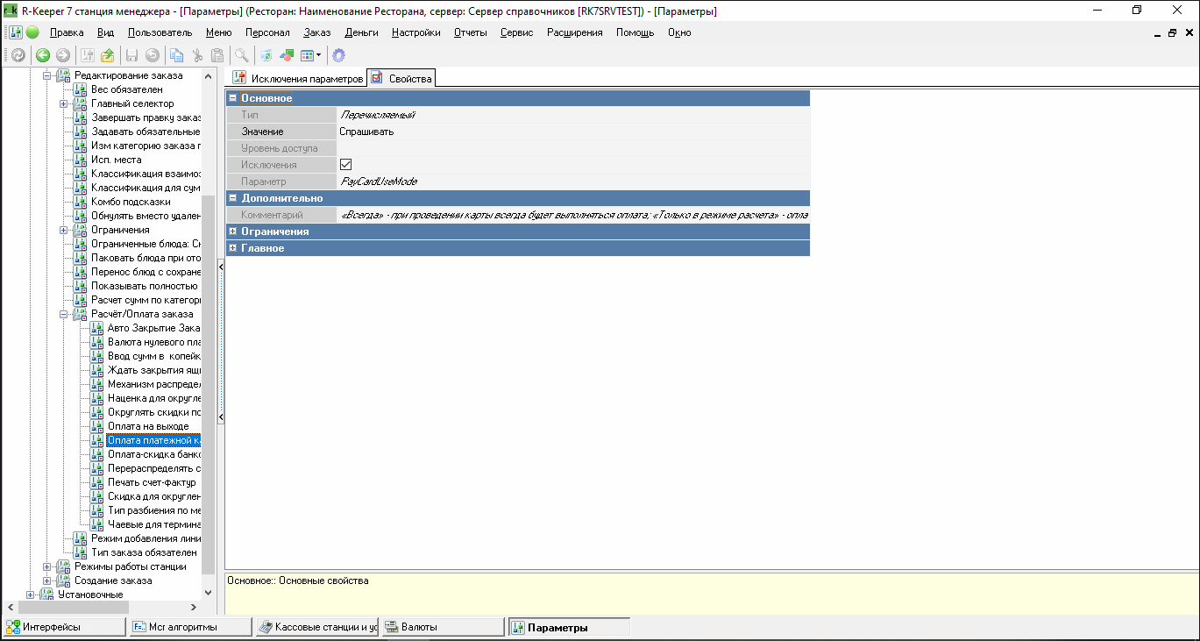The image size is (1200, 641).
Task: Click the PayCardUseMode parameter value
Action: 378,182
